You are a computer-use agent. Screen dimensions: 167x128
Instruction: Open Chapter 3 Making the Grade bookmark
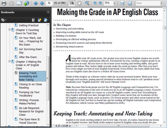pos(28,65)
